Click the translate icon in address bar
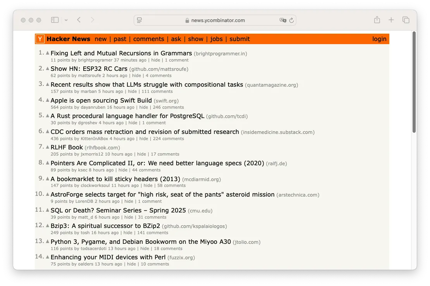The width and height of the screenshot is (430, 286). tap(283, 20)
